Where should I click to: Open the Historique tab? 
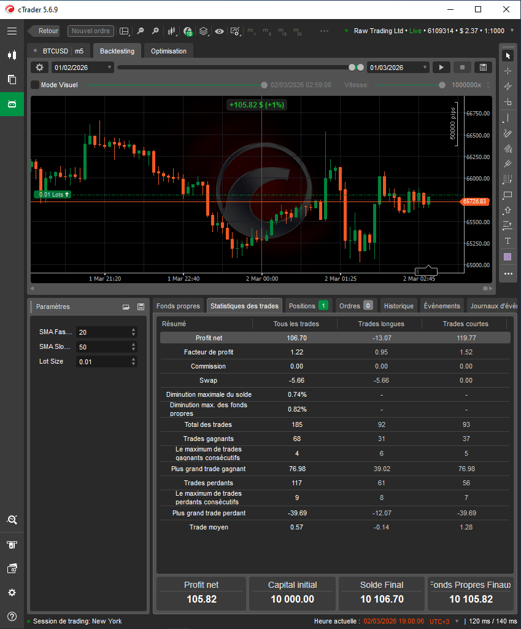(x=399, y=305)
